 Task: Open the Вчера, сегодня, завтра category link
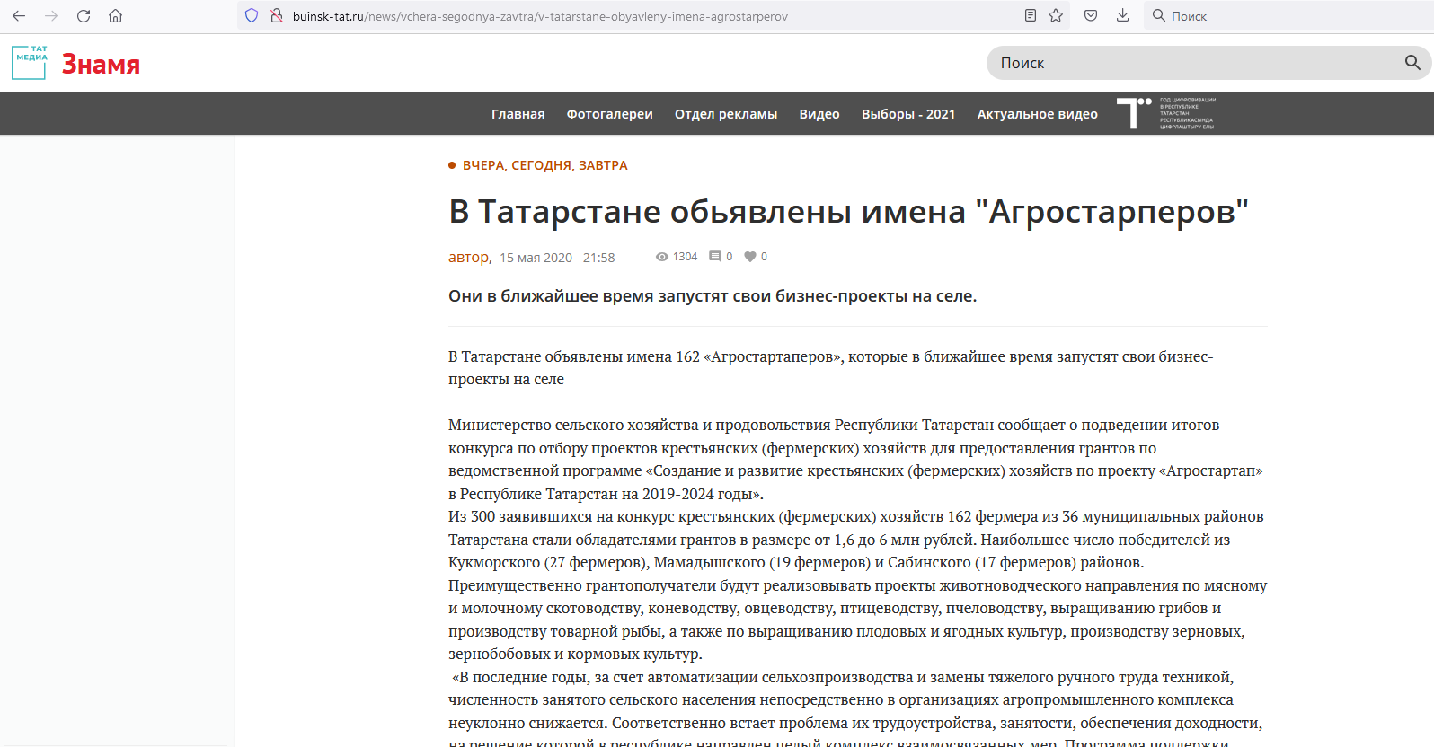(545, 165)
